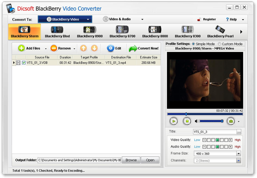Increase video quality with plus box

tap(230, 140)
